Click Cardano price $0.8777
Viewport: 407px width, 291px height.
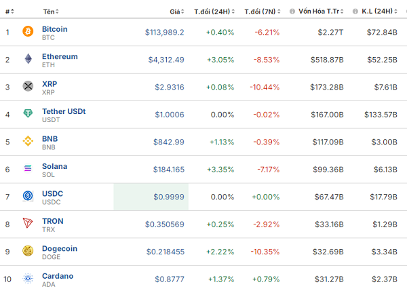(170, 279)
